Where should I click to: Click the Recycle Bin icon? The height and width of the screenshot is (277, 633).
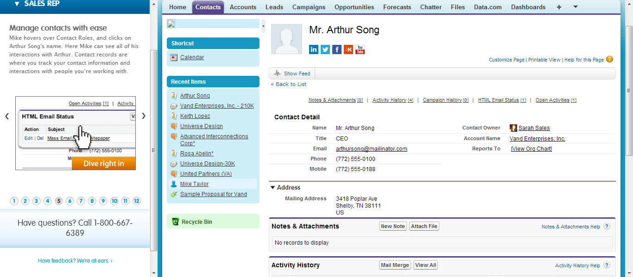click(175, 222)
